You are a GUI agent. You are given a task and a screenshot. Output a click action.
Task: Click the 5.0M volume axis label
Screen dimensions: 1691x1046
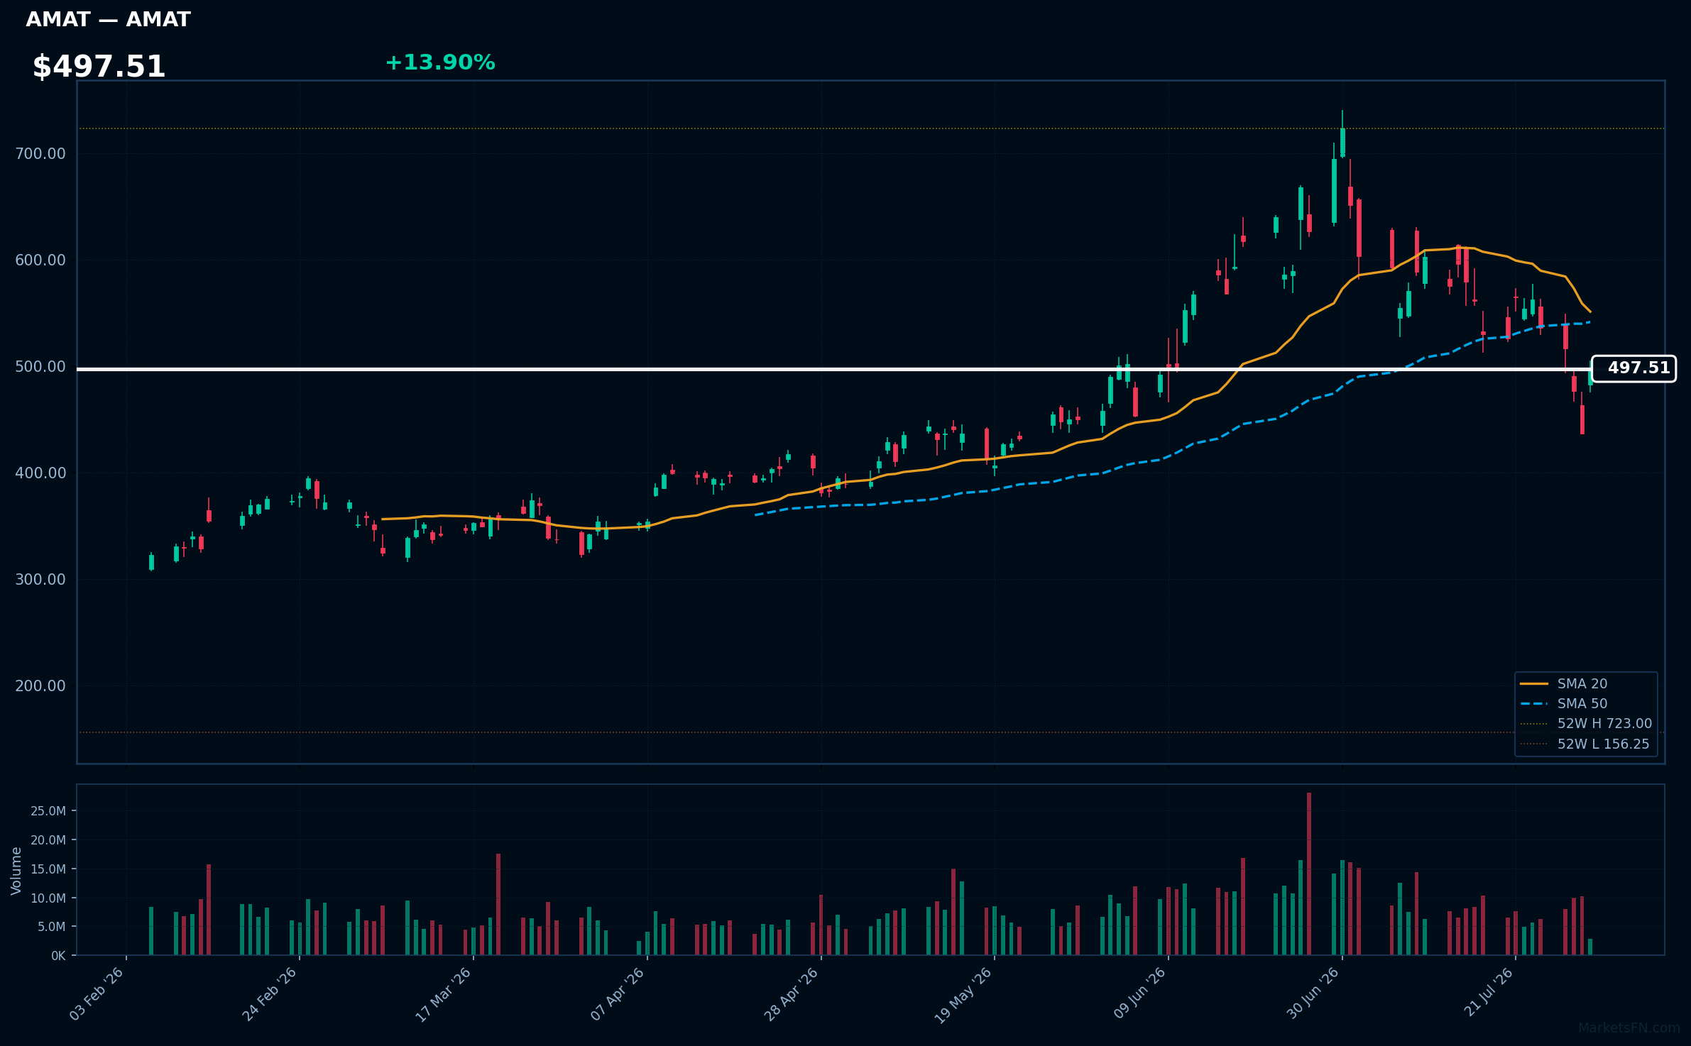[x=52, y=927]
